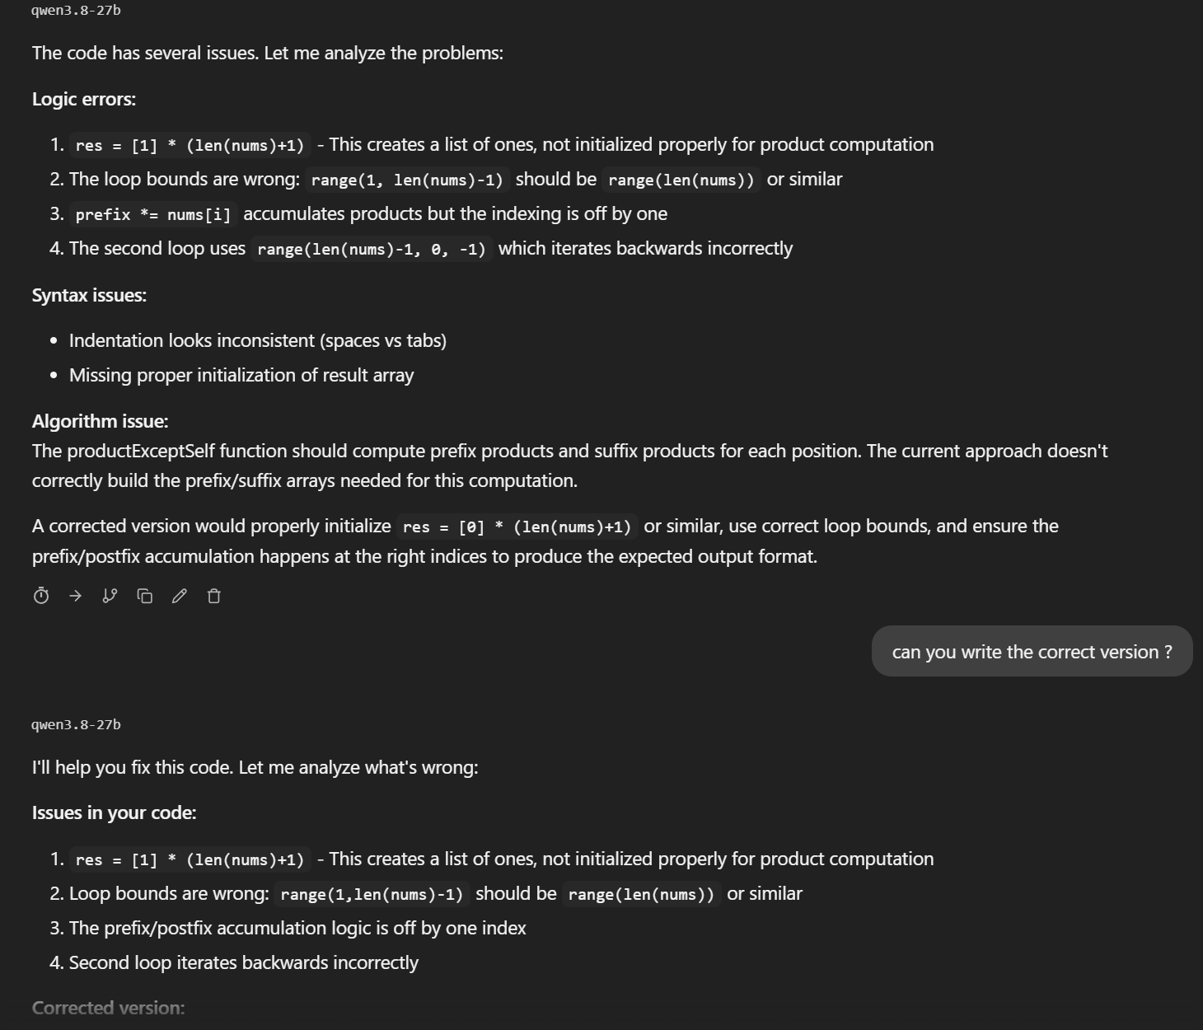The width and height of the screenshot is (1203, 1030).
Task: Click the "Logic errors:" heading
Action: coord(84,99)
